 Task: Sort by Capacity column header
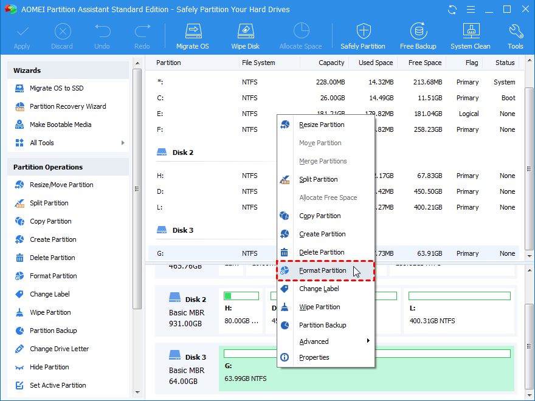[331, 63]
